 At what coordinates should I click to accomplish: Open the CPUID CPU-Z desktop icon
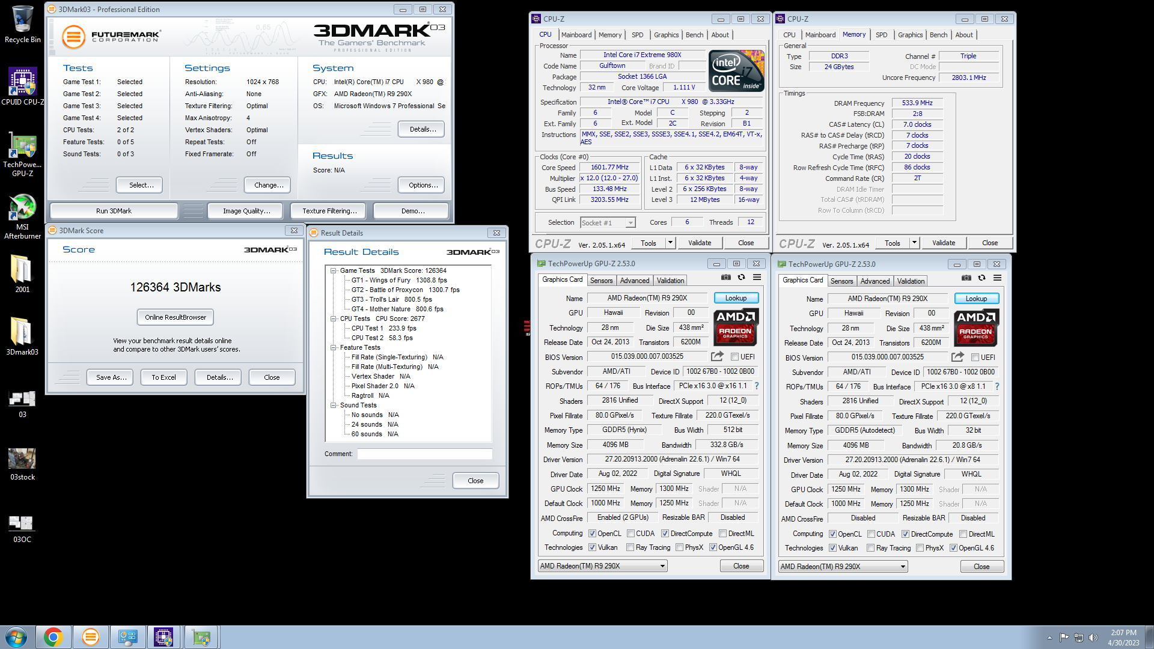point(22,86)
